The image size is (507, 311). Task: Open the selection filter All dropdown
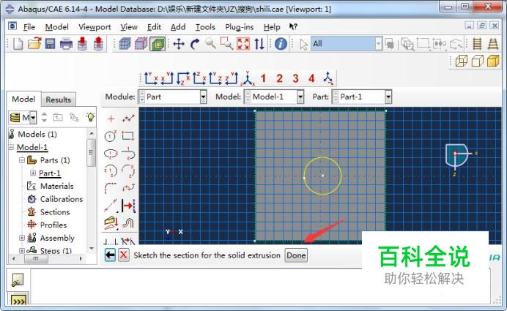tap(379, 44)
